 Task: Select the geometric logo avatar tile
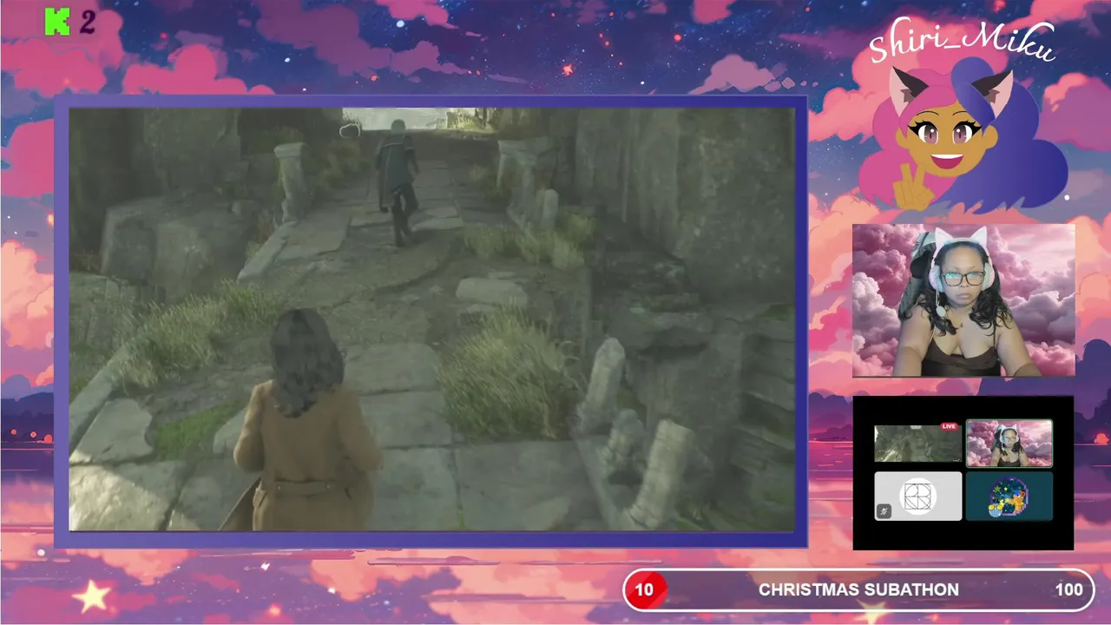pos(917,496)
